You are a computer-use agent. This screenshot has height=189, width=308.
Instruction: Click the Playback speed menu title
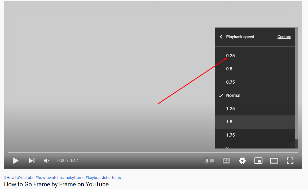tap(240, 37)
